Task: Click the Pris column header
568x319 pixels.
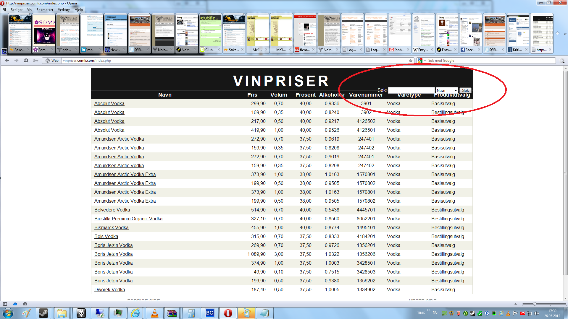Action: tap(252, 95)
